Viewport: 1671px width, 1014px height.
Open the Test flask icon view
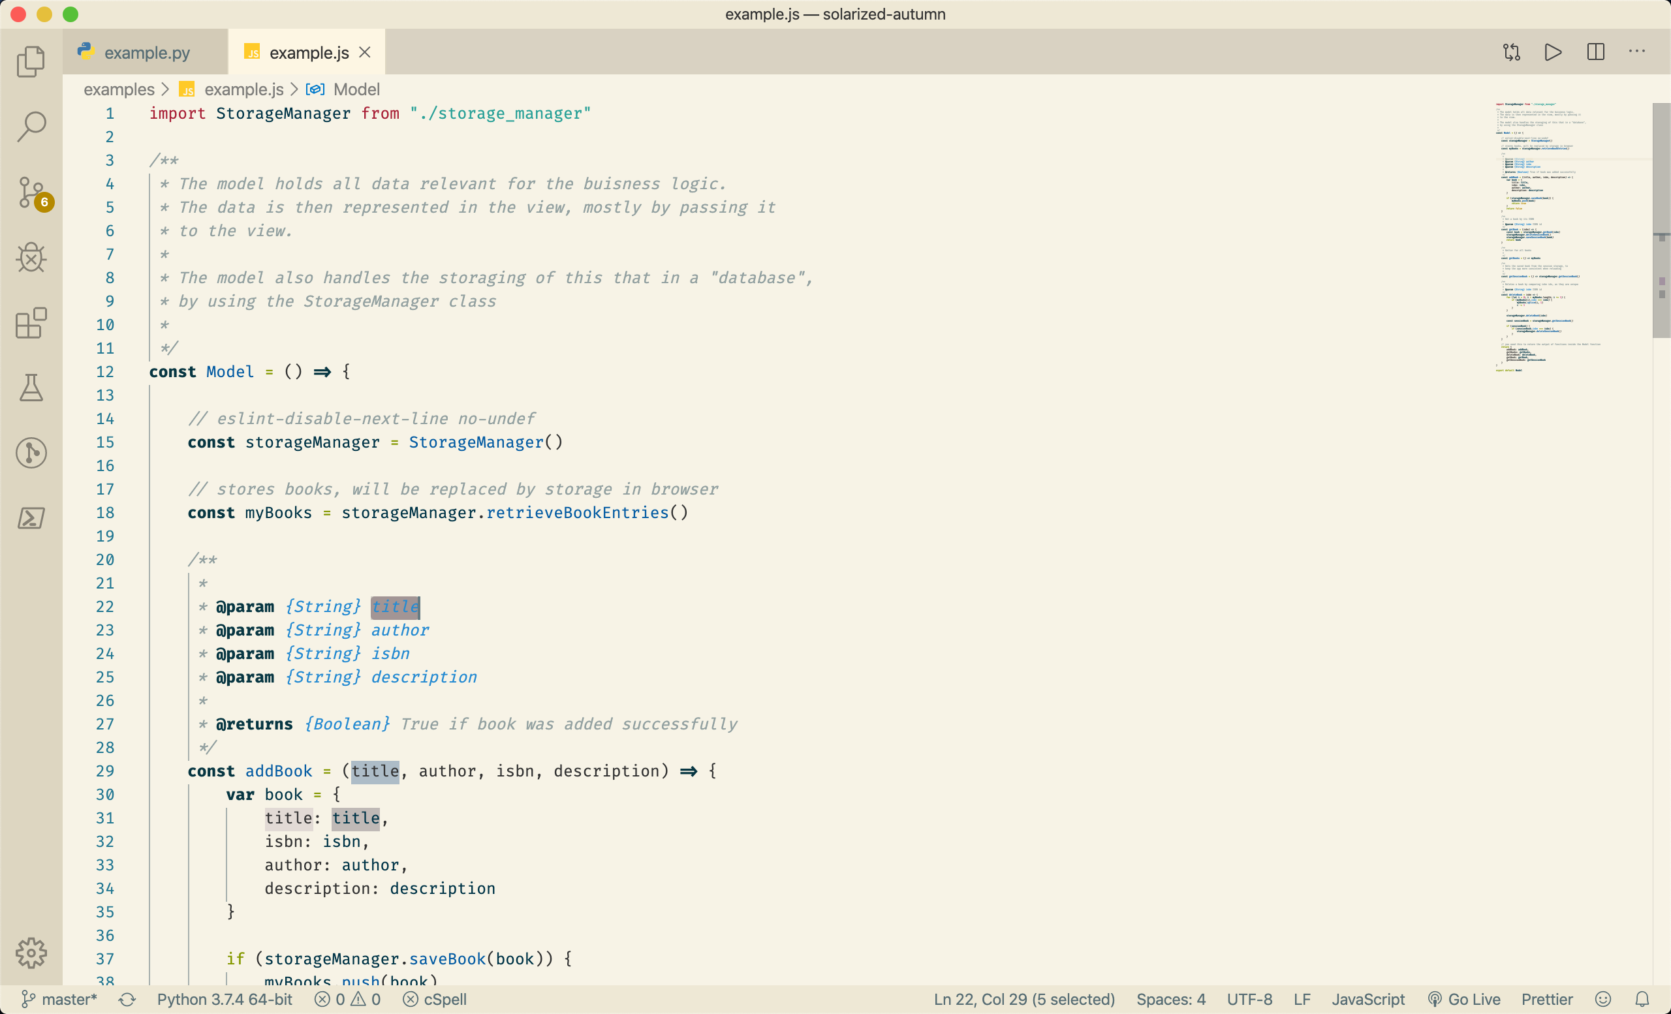pyautogui.click(x=31, y=388)
